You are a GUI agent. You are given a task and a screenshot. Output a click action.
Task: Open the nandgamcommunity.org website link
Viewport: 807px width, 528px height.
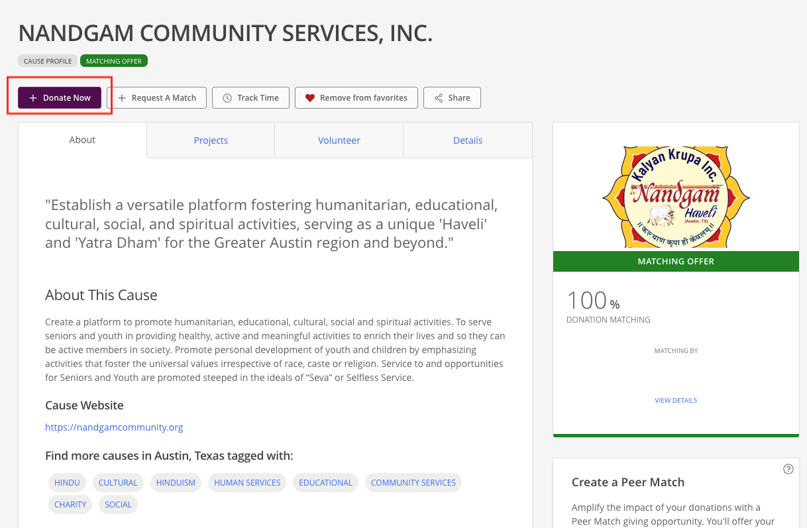point(114,427)
